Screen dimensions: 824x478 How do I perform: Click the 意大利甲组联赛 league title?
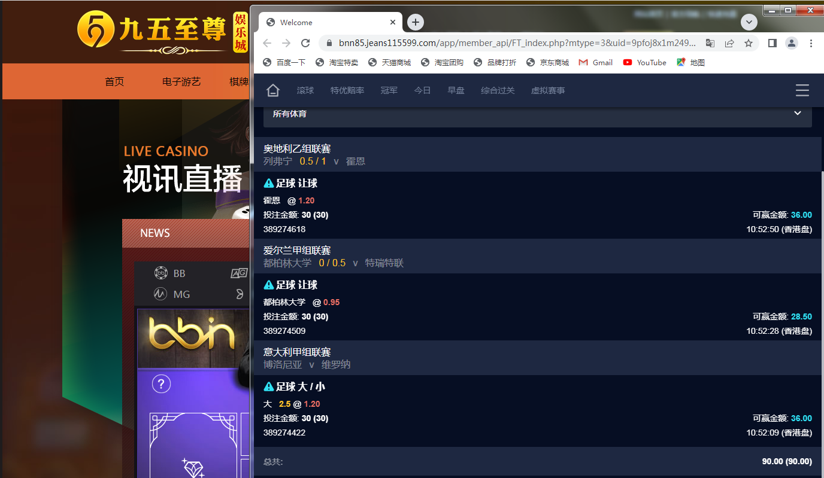click(297, 352)
